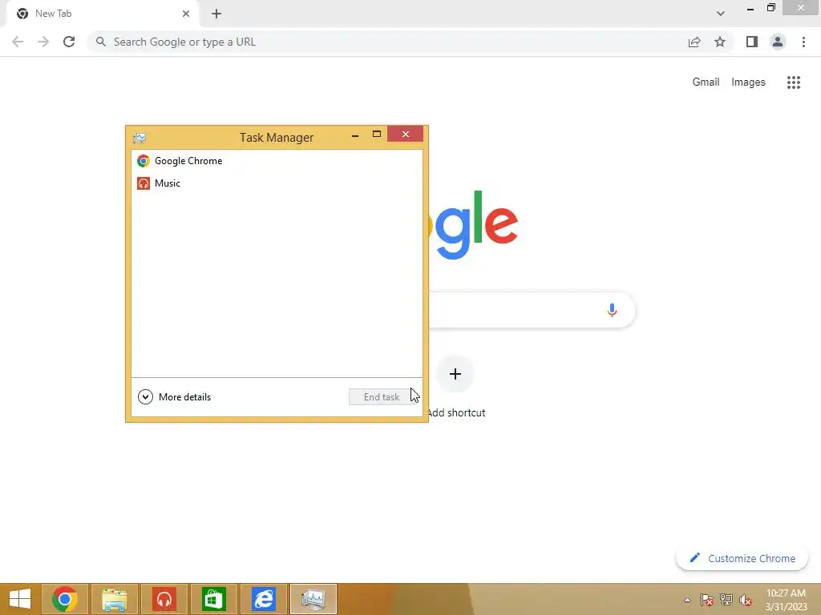Open the Chrome profile avatar
Viewport: 821px width, 615px height.
pos(778,42)
